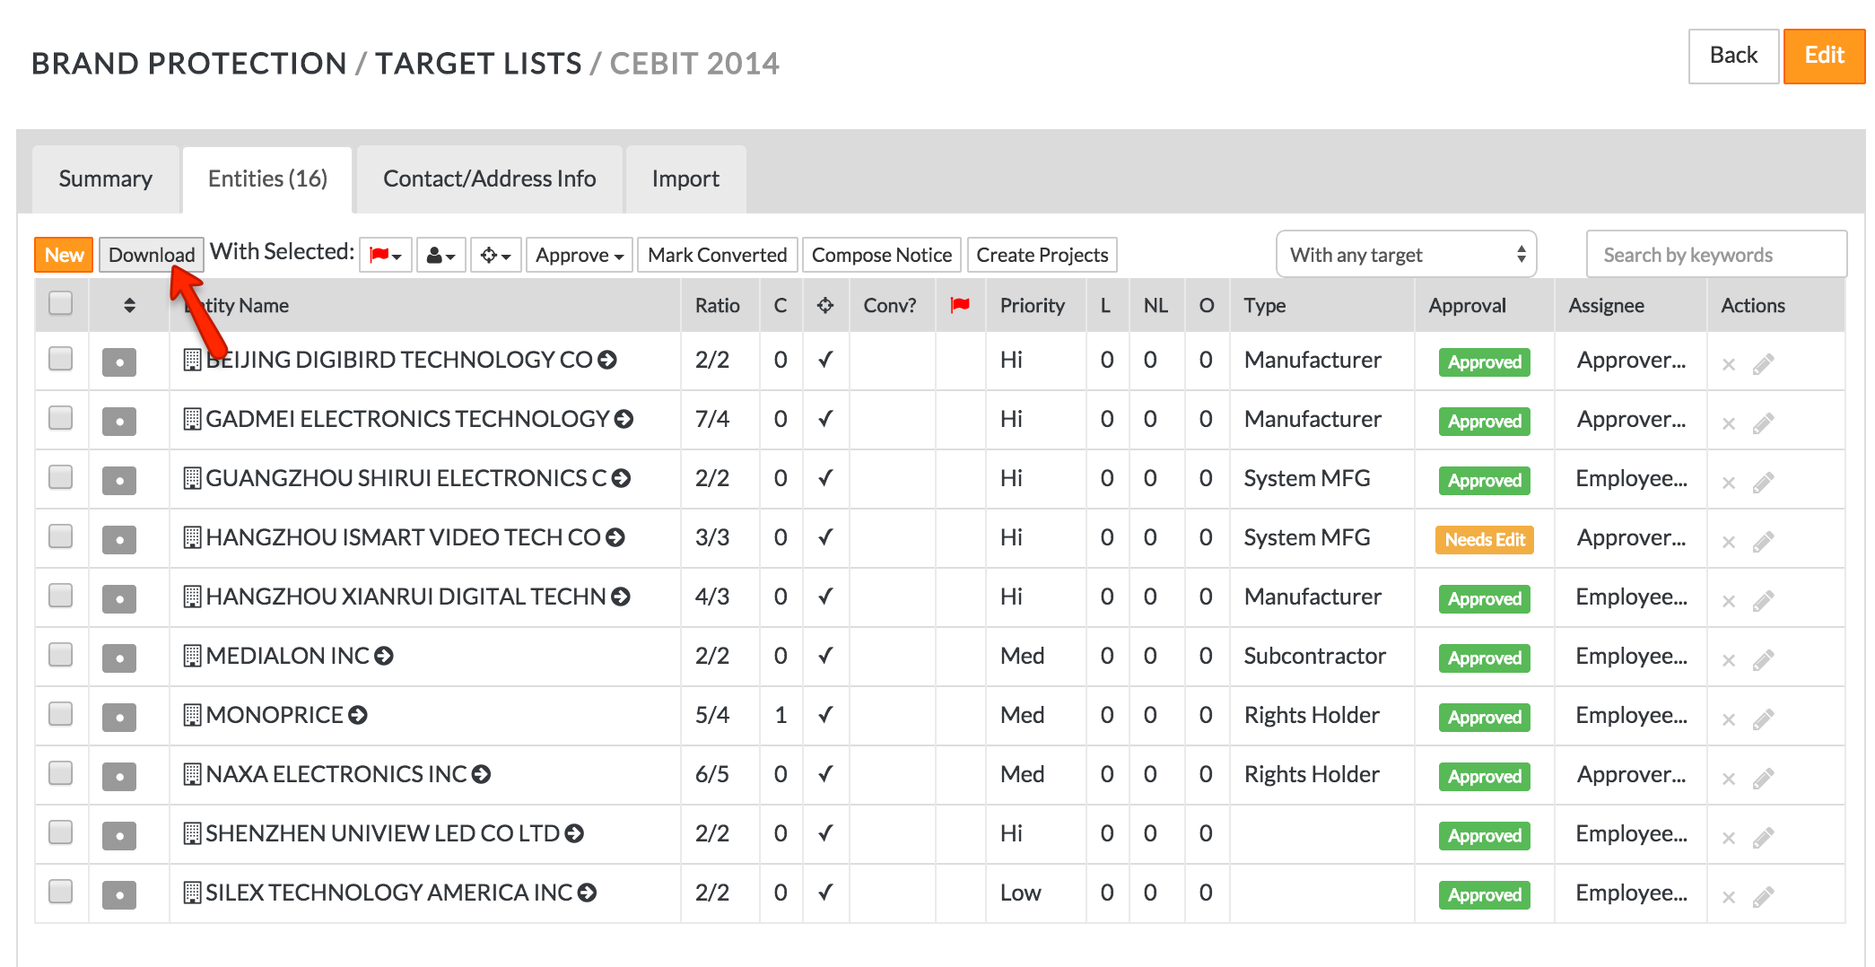Click the edit pencil for MONOPRICE row
The width and height of the screenshot is (1875, 967).
click(x=1763, y=719)
